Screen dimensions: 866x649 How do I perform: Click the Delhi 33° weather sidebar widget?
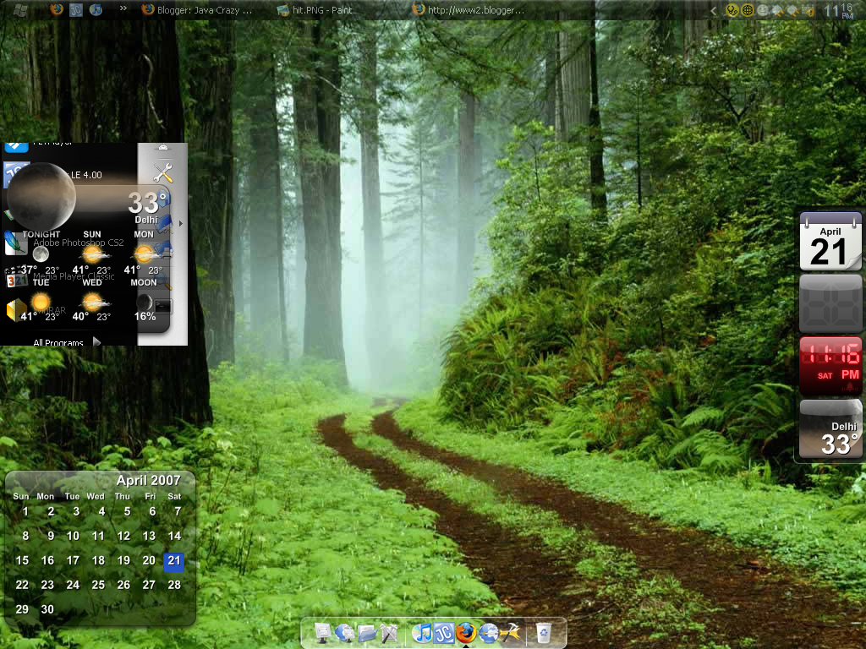[x=830, y=428]
